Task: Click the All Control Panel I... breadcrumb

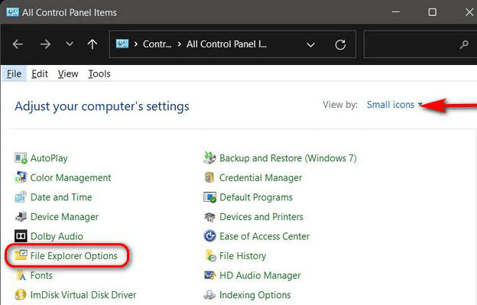Action: point(226,44)
